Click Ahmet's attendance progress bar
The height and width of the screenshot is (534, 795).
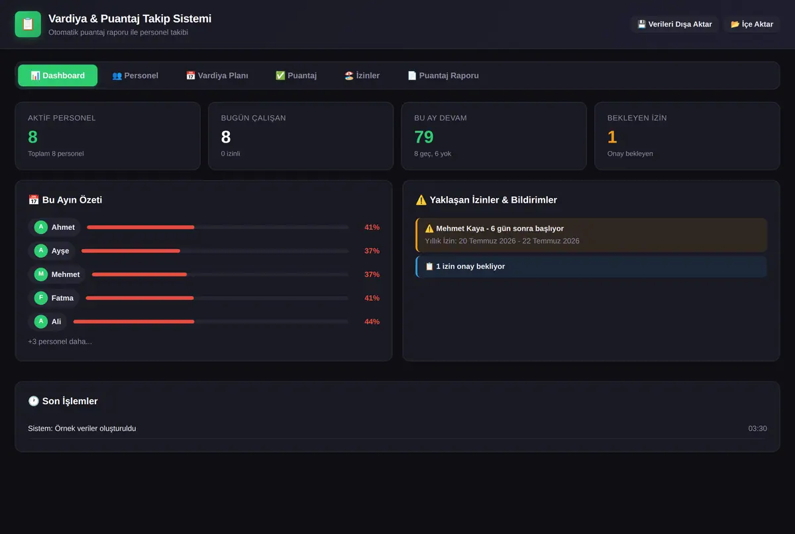218,227
